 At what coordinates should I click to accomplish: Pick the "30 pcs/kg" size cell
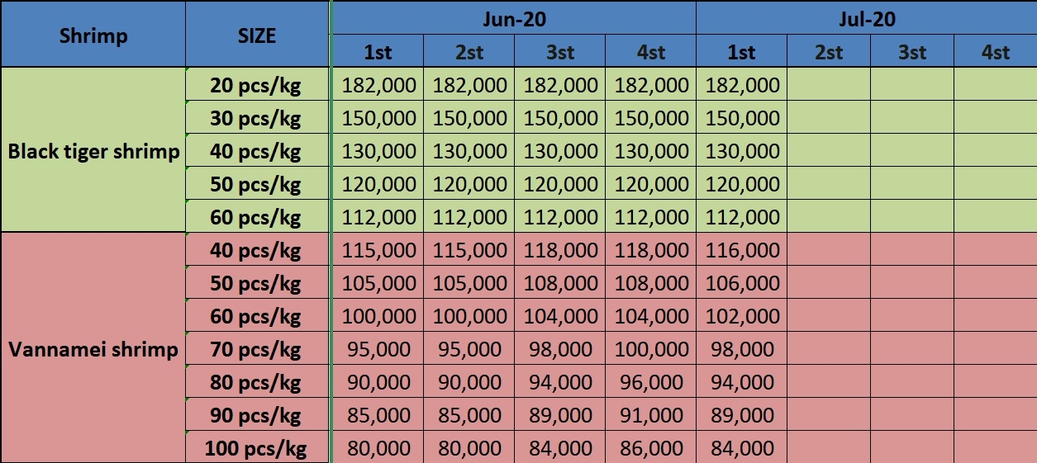tap(257, 118)
